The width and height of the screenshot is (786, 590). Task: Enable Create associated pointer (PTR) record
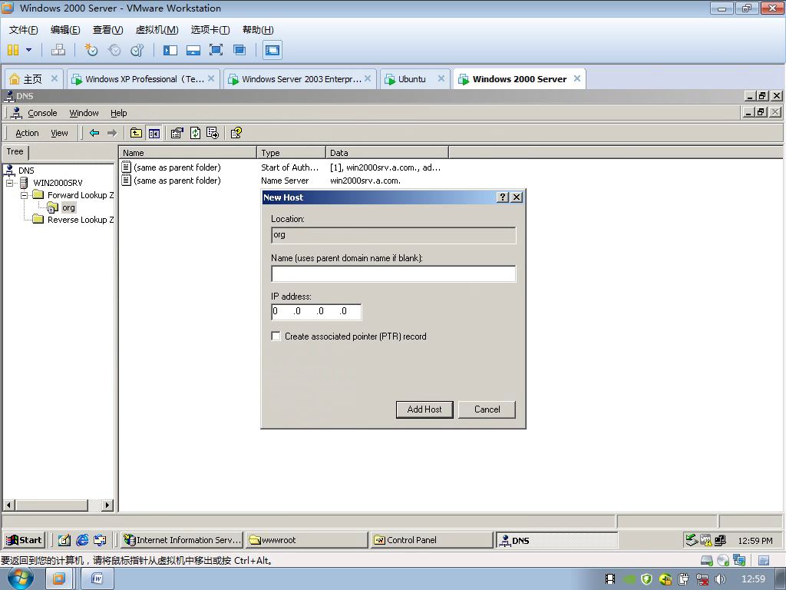tap(276, 336)
